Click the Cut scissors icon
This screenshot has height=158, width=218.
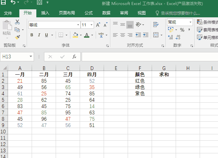17,22
